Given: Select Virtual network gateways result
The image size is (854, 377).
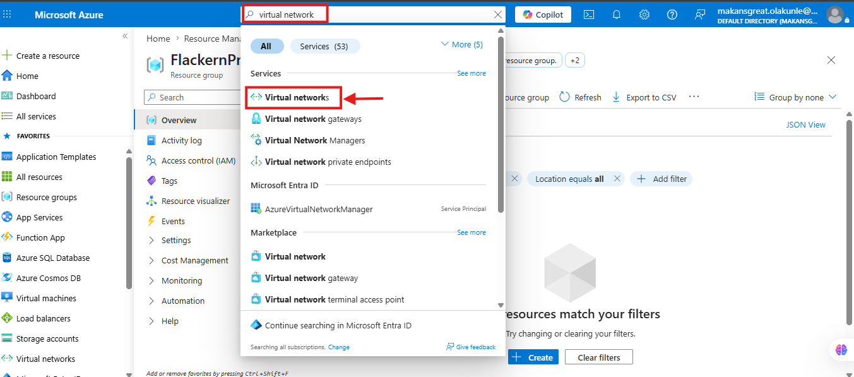Looking at the screenshot, I should (x=306, y=119).
